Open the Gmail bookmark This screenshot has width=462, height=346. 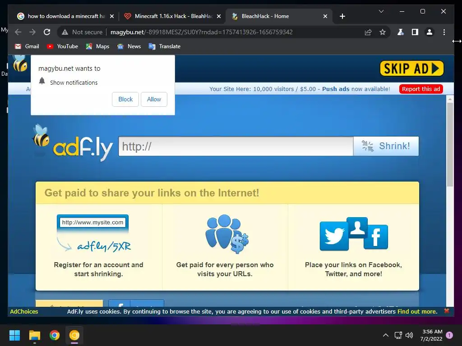tap(27, 46)
